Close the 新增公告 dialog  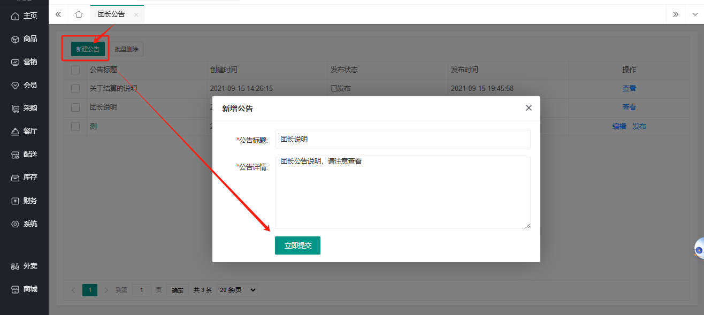pyautogui.click(x=529, y=108)
